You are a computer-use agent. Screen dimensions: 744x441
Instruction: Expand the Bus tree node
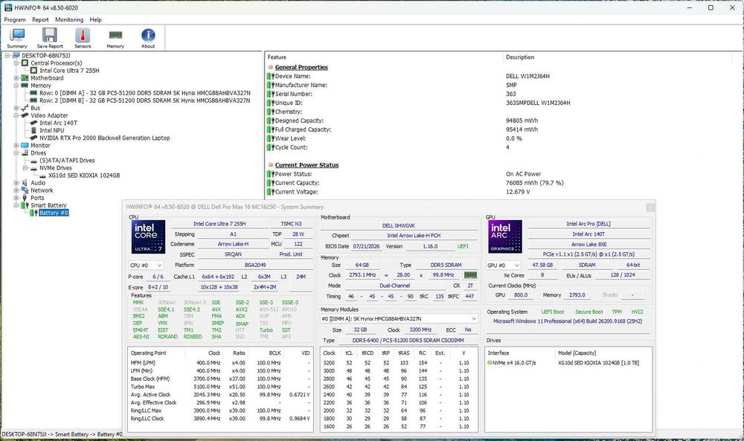[x=16, y=108]
